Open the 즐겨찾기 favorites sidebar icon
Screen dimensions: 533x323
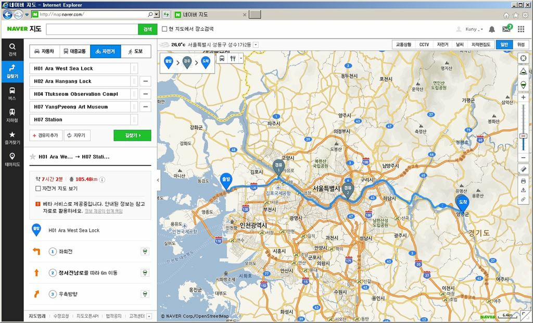pos(12,138)
